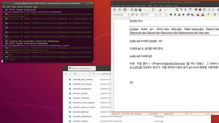Toggle Italic formatting in Writer

175,14
